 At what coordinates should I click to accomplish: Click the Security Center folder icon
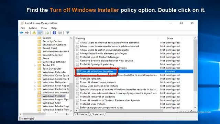click(40, 41)
